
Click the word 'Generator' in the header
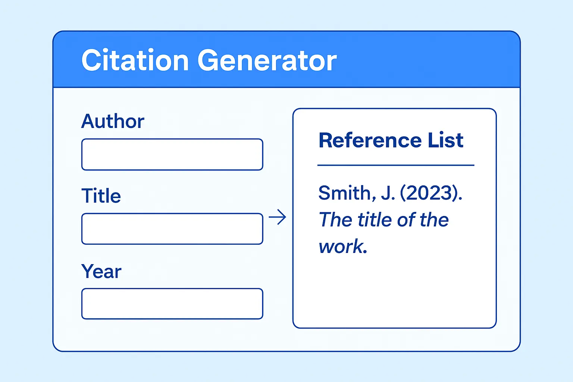267,60
